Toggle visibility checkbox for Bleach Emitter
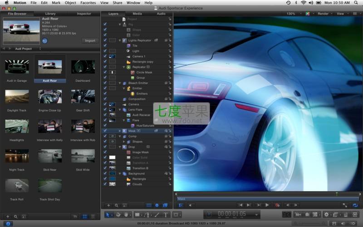This screenshot has height=227, width=363. [x=105, y=83]
